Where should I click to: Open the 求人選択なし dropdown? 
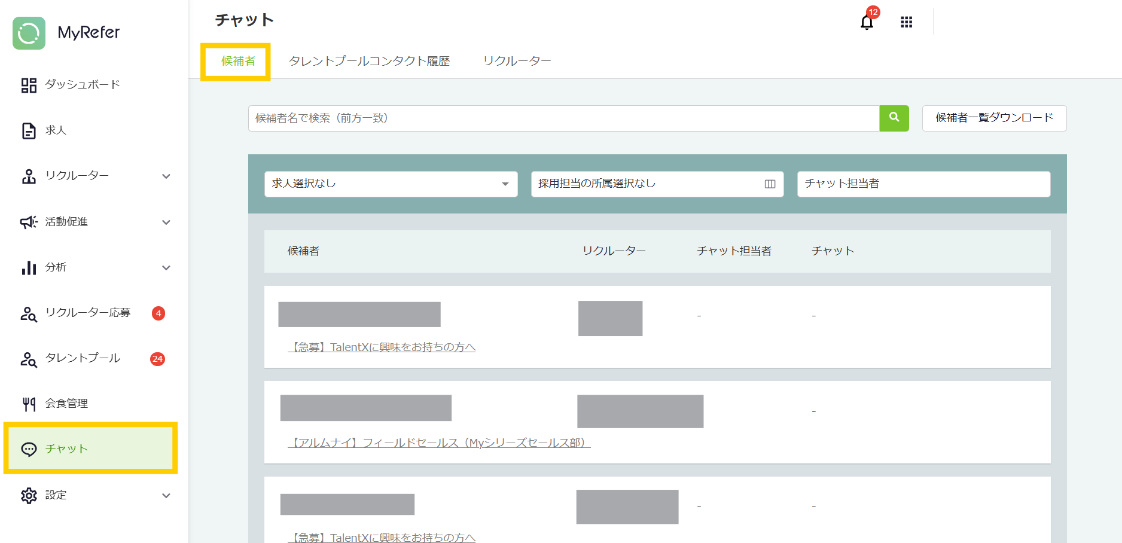pyautogui.click(x=391, y=184)
